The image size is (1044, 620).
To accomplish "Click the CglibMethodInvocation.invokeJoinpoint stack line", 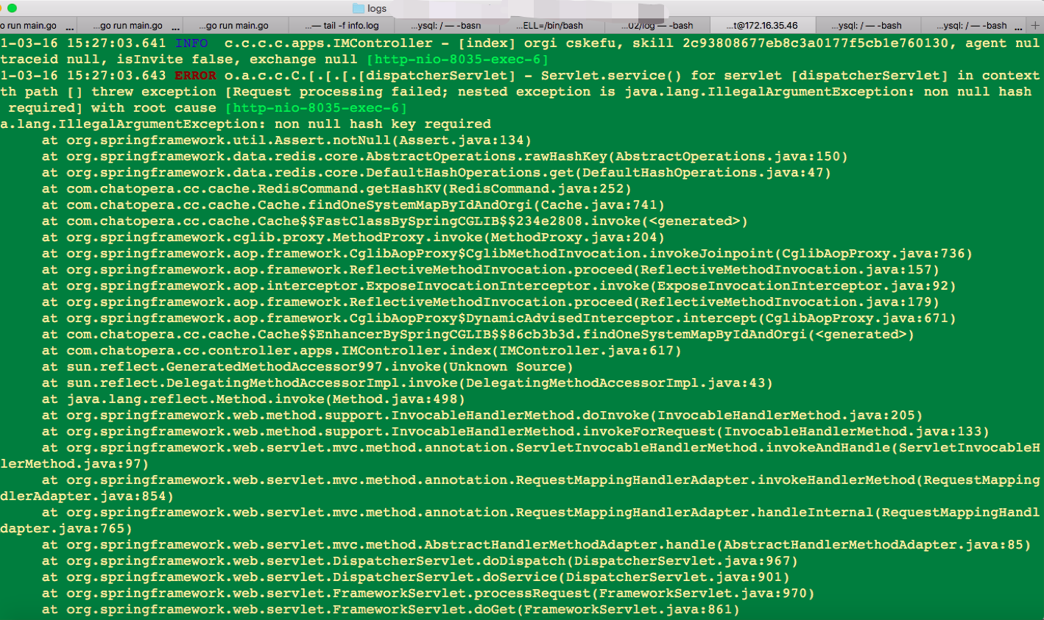I will 507,254.
